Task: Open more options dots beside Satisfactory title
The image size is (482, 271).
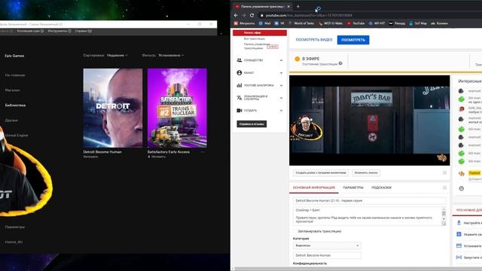Action: (x=203, y=152)
